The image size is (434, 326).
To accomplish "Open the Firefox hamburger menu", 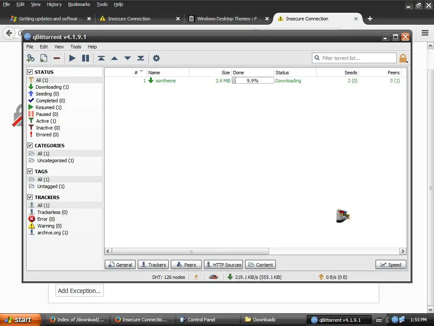I will tap(425, 33).
